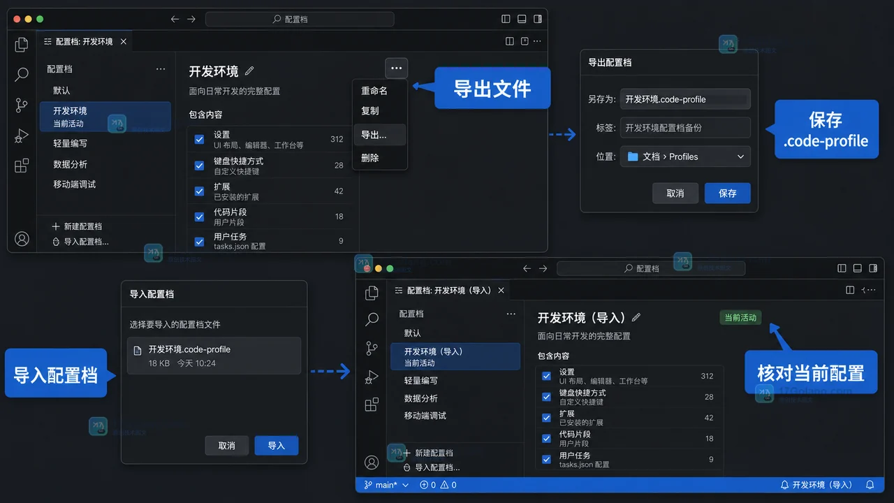Open Accounts icon in bottom window activity bar
Image resolution: width=894 pixels, height=503 pixels.
pos(372,462)
